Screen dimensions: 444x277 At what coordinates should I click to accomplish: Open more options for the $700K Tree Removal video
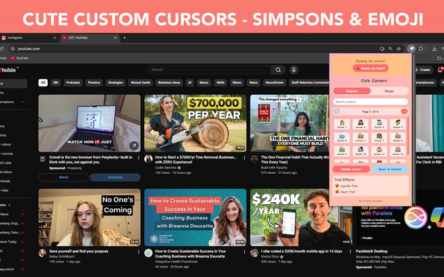pos(244,158)
